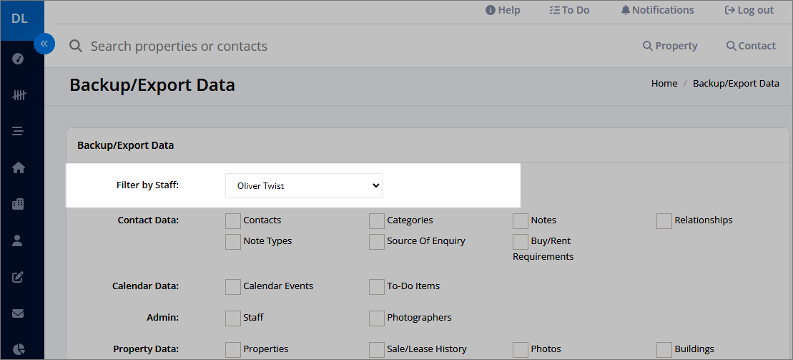Tick the Note Types checkbox
Image resolution: width=793 pixels, height=360 pixels.
tap(232, 242)
